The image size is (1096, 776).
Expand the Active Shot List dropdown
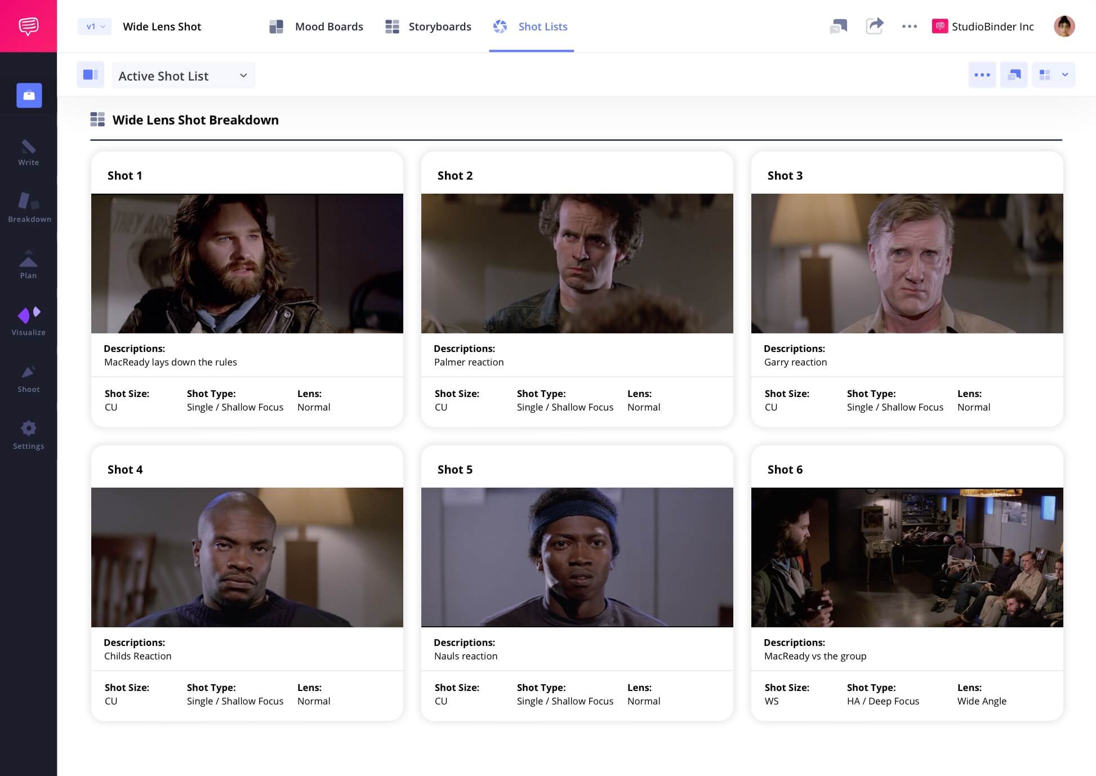(x=183, y=75)
